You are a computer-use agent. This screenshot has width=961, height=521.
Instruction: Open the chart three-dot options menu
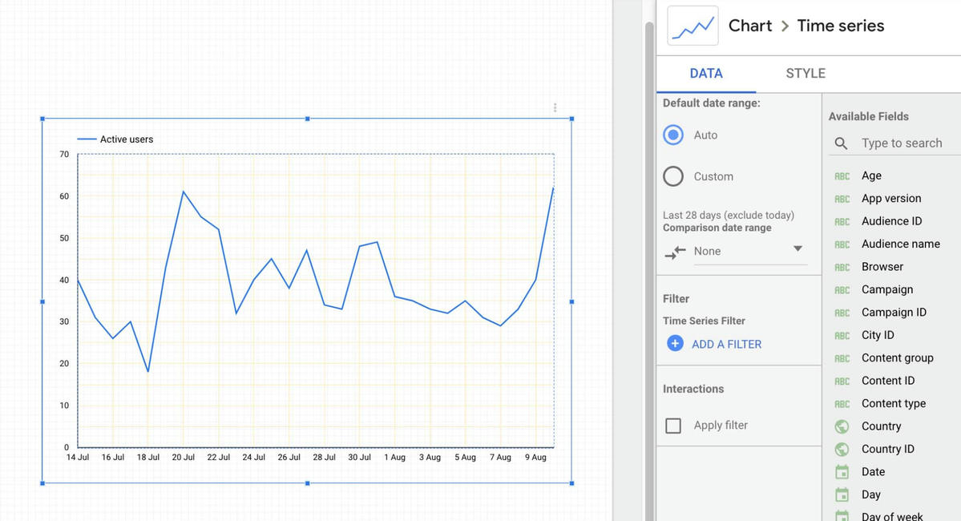555,108
